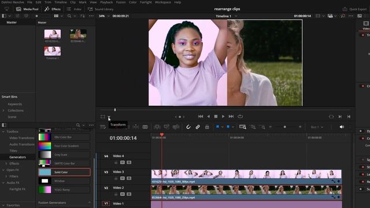Screen dimensions: 370x208
Task: Click the Transform overlay icon under viewer
Action: (103, 117)
